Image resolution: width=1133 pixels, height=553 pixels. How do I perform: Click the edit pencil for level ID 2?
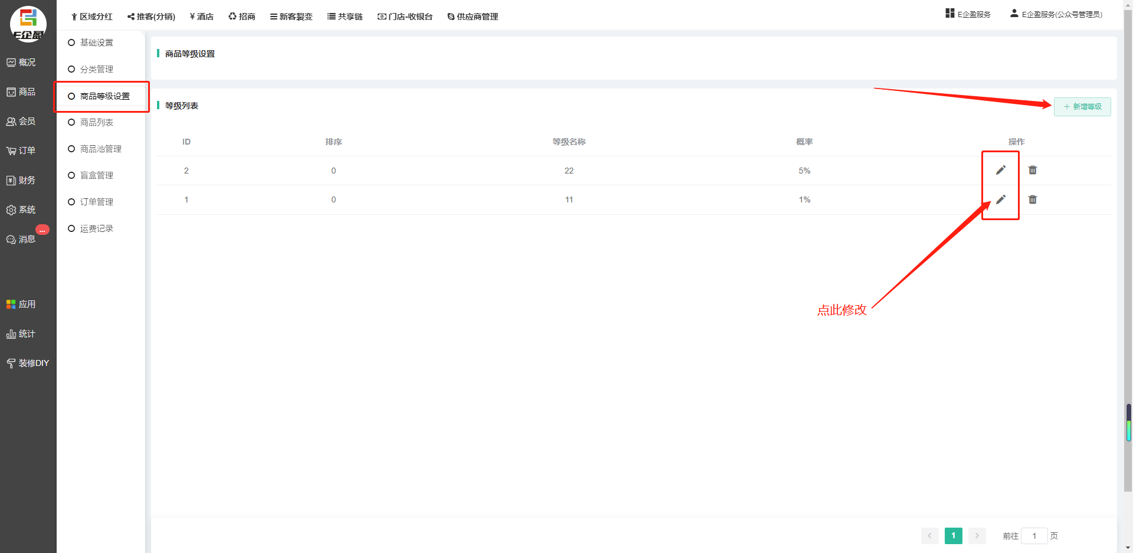pyautogui.click(x=1000, y=171)
